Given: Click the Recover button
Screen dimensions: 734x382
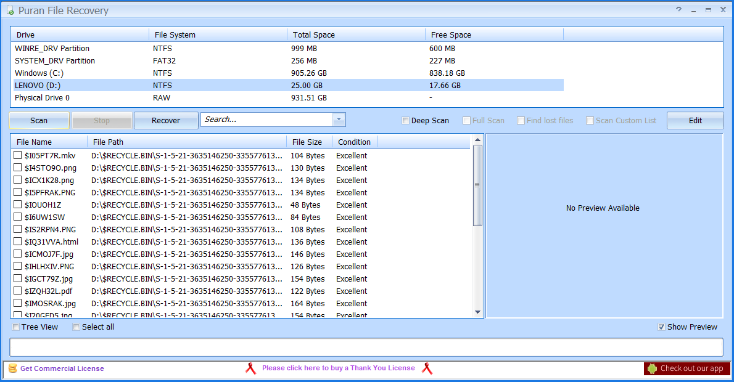Looking at the screenshot, I should coord(166,120).
